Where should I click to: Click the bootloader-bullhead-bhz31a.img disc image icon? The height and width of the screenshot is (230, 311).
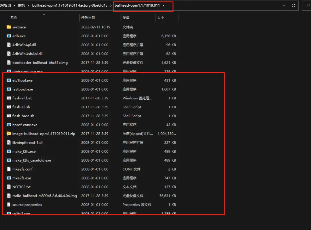coord(9,63)
